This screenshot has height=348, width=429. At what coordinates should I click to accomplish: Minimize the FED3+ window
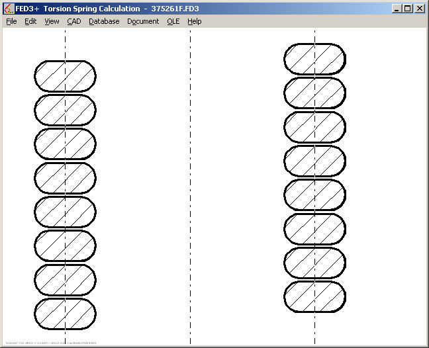pos(397,9)
